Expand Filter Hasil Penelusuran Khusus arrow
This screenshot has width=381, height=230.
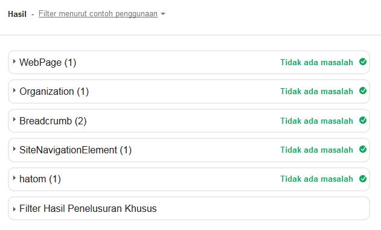tap(14, 209)
